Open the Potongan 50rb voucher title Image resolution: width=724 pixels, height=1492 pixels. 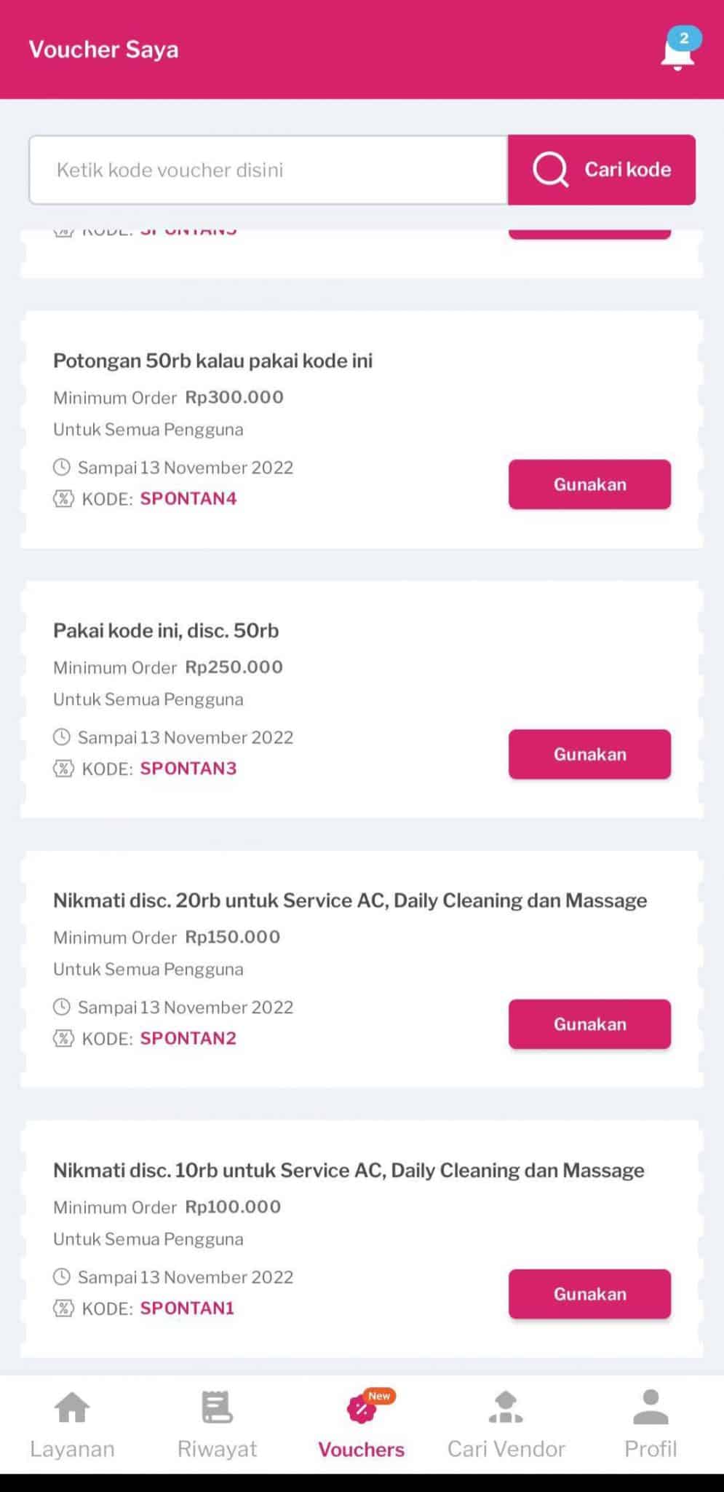[x=212, y=361]
